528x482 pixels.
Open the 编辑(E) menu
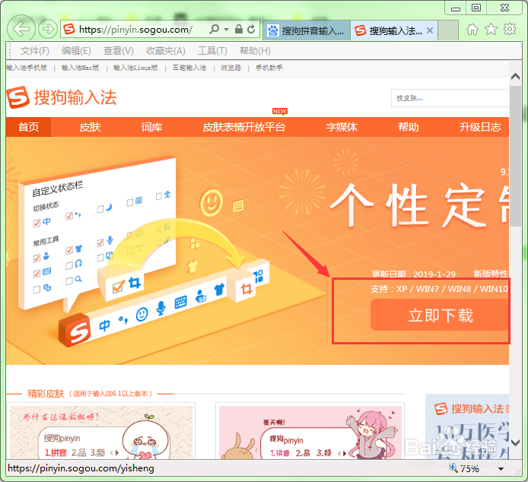76,51
